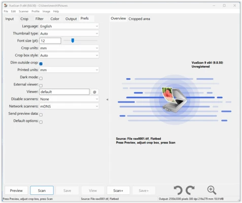Click 'Unregistered' text in preview

coord(200,66)
